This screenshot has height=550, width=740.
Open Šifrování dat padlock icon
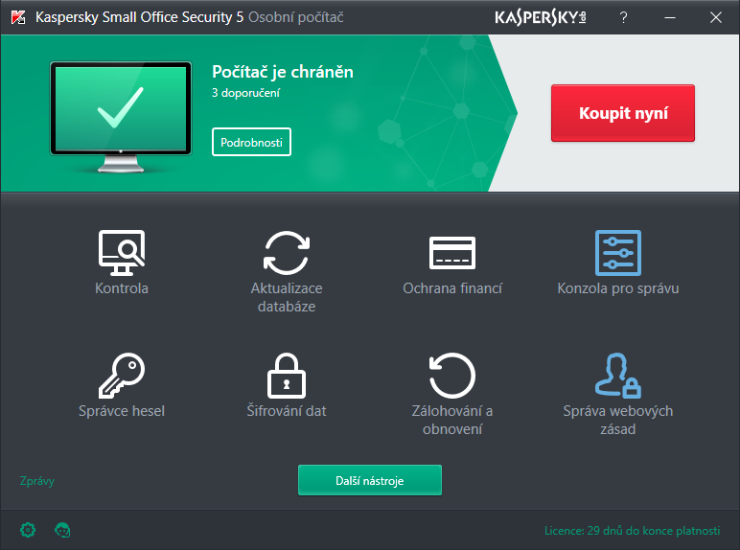(287, 376)
